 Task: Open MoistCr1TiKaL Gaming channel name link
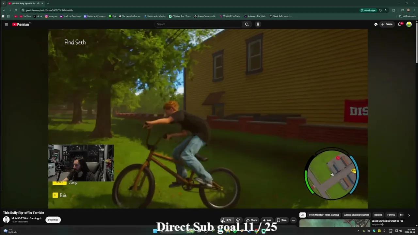tap(25, 218)
